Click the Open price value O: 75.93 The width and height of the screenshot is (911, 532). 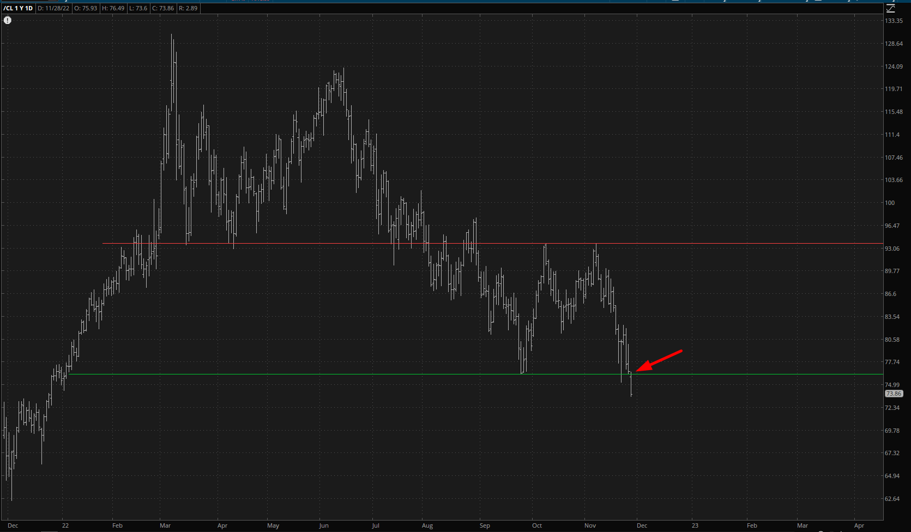[x=86, y=8]
